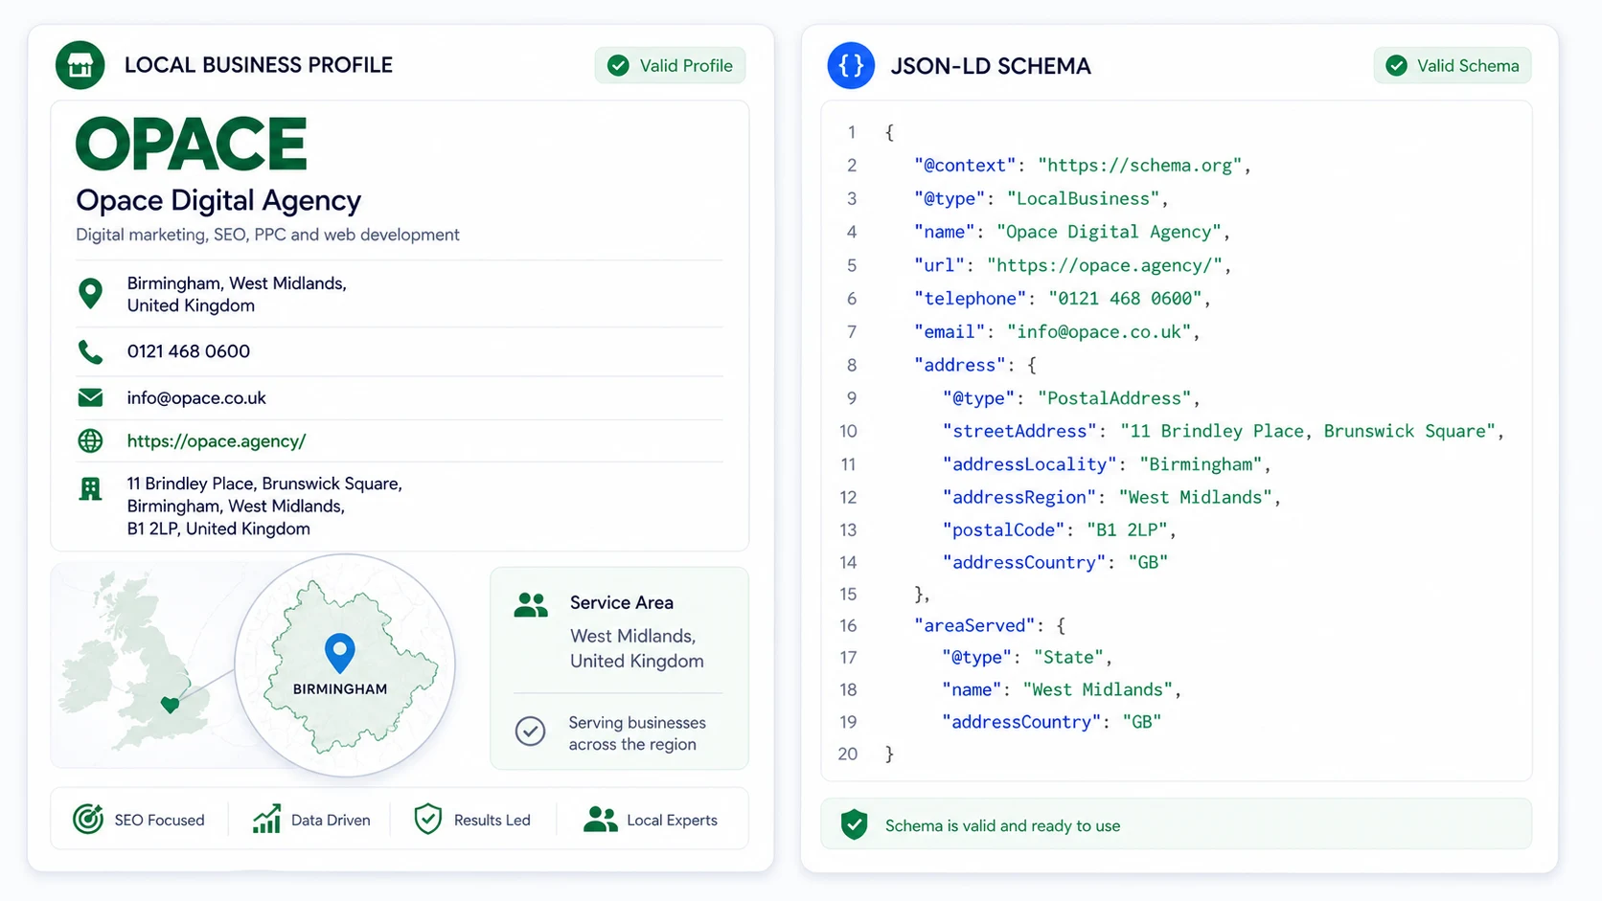Click the "email" line in the schema

pos(1057,331)
